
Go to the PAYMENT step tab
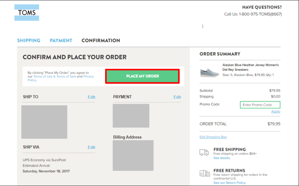61,41
